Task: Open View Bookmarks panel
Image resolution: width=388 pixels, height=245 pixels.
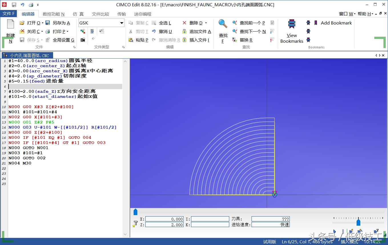Action: (291, 32)
